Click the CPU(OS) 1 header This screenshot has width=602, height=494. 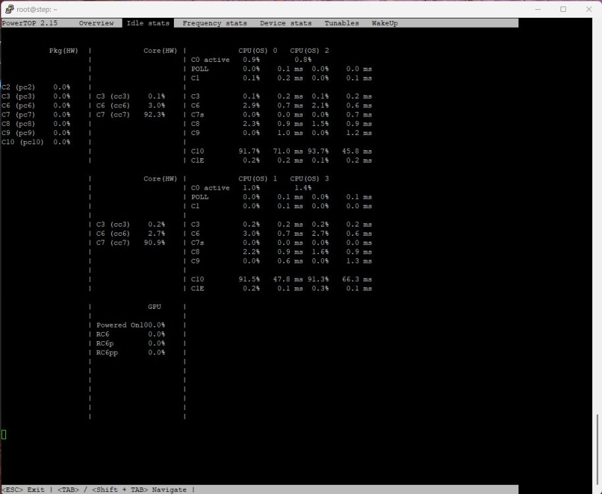coord(258,179)
